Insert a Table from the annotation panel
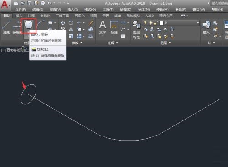Screen dimensions: 228x167 coord(123,36)
